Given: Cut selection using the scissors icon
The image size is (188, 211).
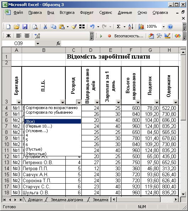Looking at the screenshot, I should tap(45, 27).
